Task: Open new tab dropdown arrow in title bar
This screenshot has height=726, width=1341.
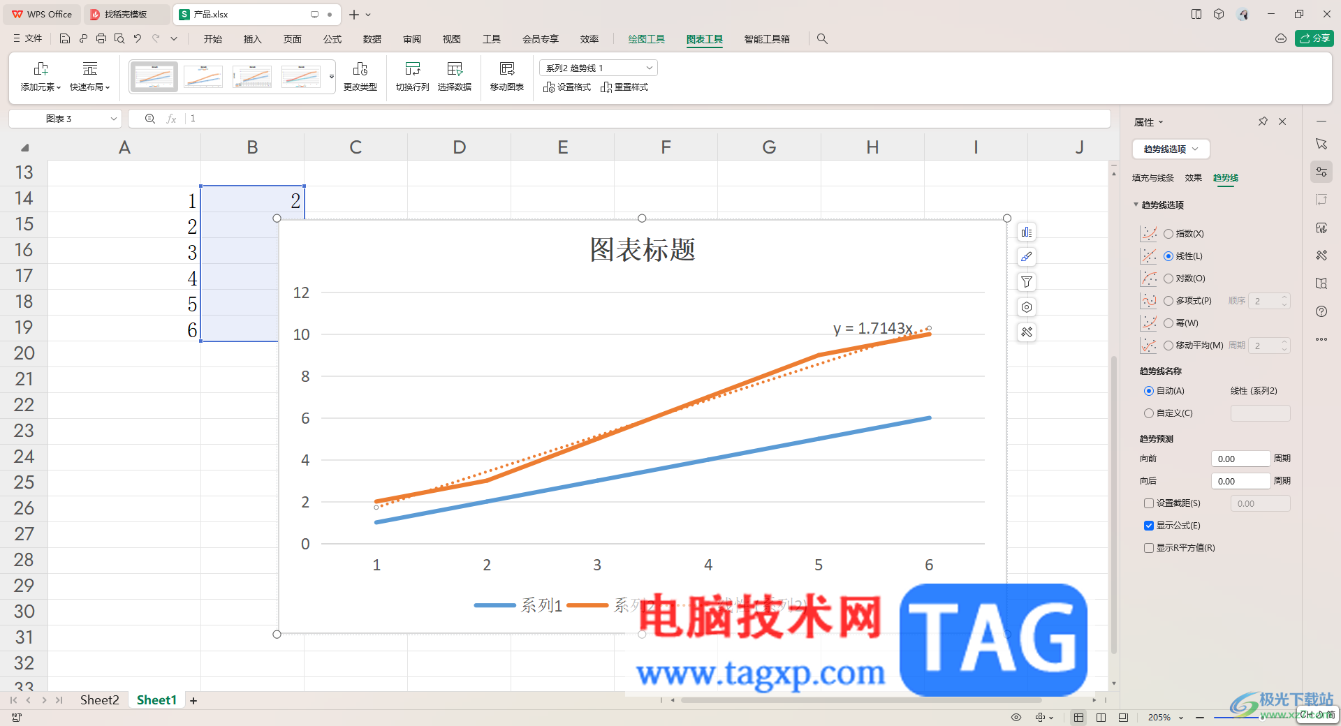Action: pyautogui.click(x=368, y=15)
